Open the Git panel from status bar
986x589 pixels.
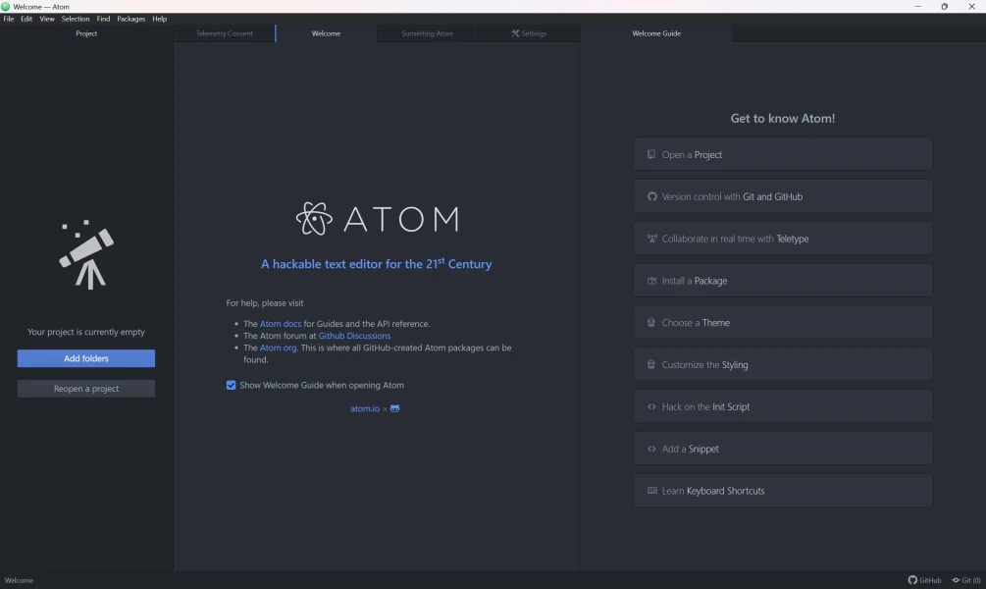pos(965,580)
